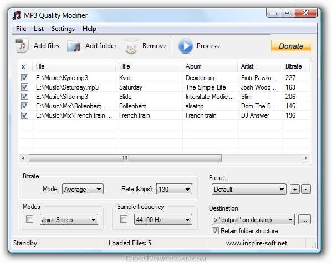Open the Sample frequency dropdown showing 44100 Hz
This screenshot has height=263, width=332.
[x=164, y=219]
